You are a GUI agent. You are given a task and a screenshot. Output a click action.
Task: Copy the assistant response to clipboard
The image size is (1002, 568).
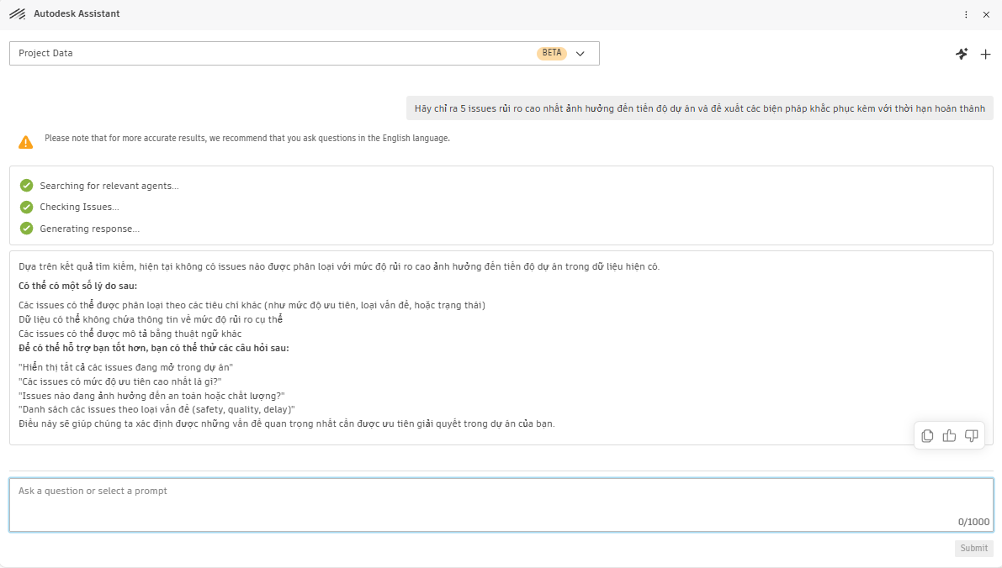pos(927,436)
